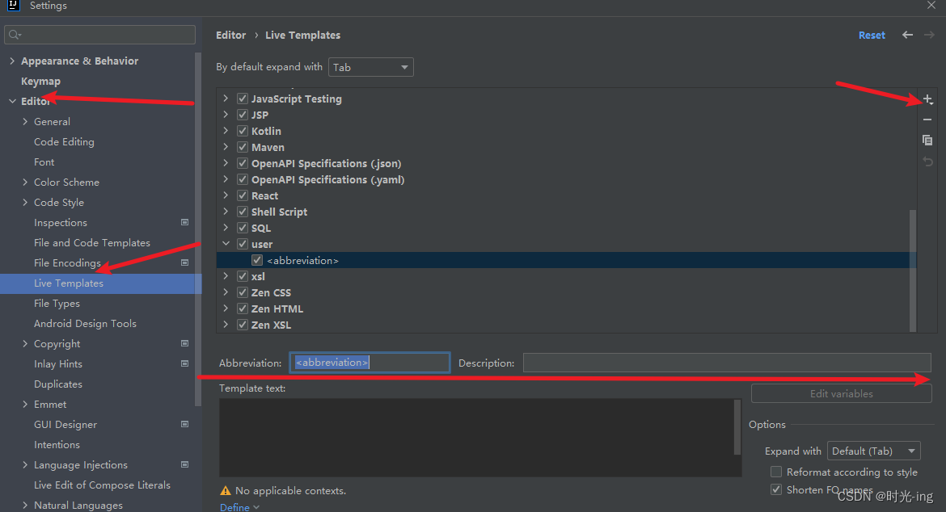Screen dimensions: 946x512
Task: Open the Keymap settings page
Action: point(40,81)
